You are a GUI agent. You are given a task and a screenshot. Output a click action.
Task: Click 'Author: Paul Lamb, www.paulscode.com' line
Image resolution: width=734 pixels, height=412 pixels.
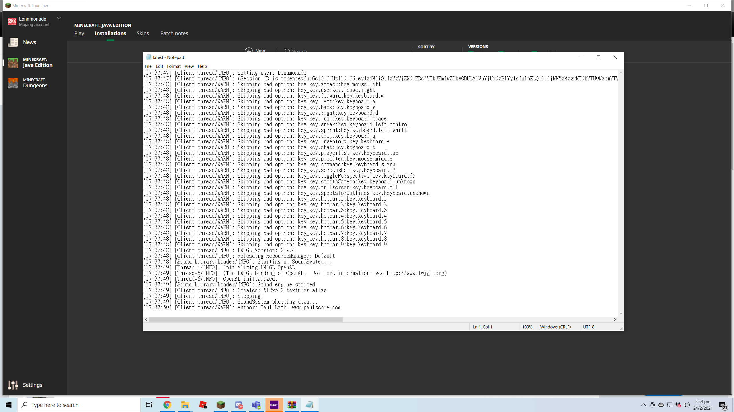242,308
